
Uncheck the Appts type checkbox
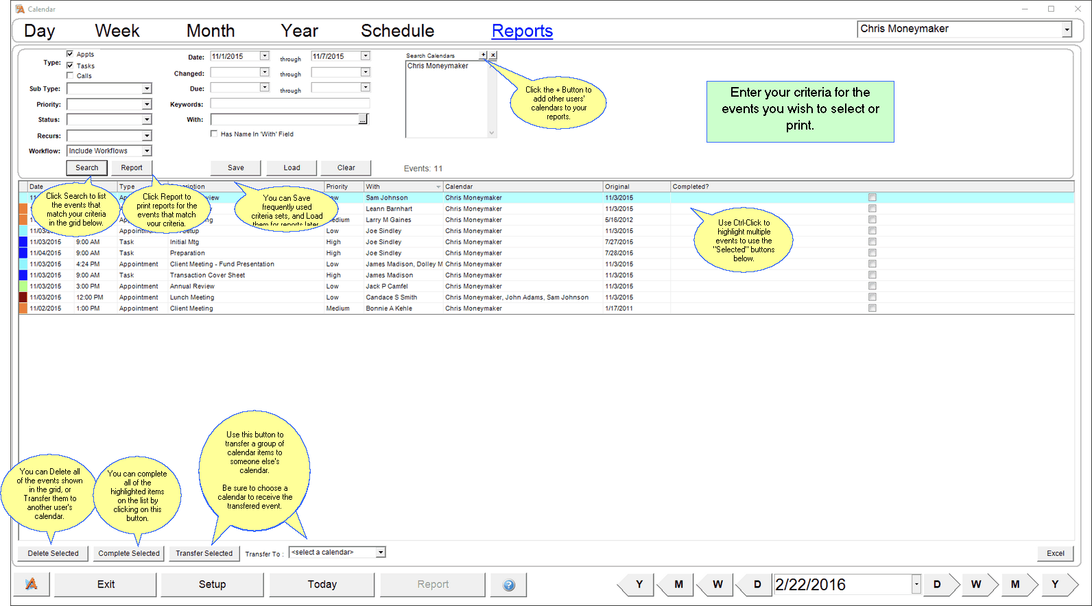click(70, 54)
